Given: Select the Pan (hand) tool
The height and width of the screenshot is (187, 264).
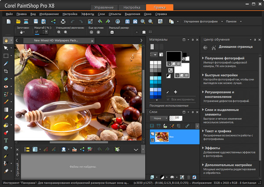Looking at the screenshot, I should (6, 40).
